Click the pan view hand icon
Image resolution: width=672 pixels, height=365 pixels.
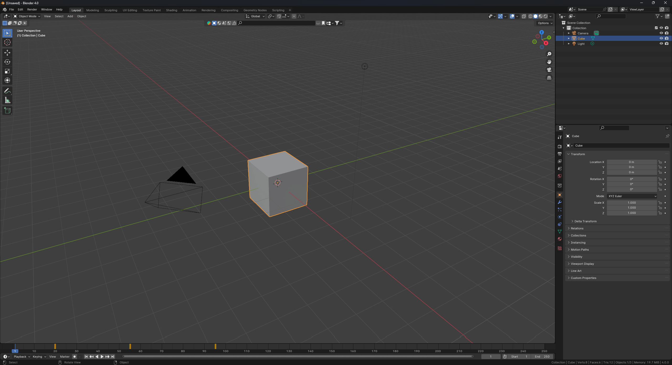click(549, 62)
